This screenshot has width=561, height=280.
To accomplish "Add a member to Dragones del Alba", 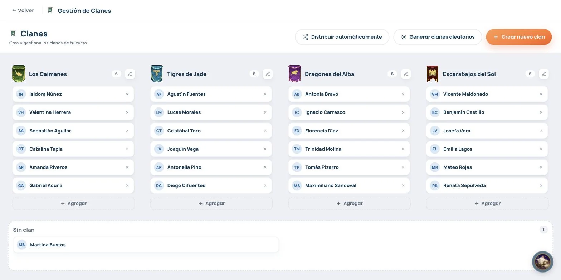I will [350, 204].
